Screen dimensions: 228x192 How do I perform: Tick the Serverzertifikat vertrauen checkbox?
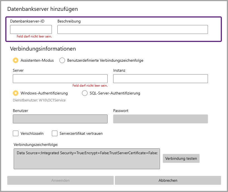point(55,133)
